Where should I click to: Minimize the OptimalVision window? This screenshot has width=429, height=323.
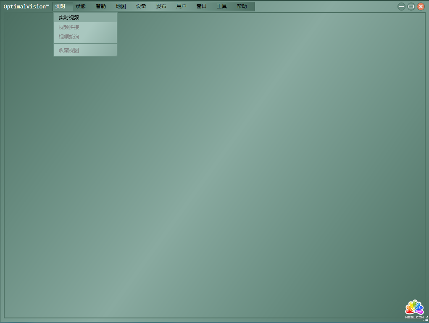[402, 7]
